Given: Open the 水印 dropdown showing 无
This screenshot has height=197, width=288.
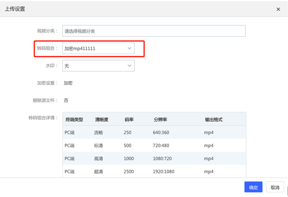Looking at the screenshot, I should pyautogui.click(x=95, y=66).
